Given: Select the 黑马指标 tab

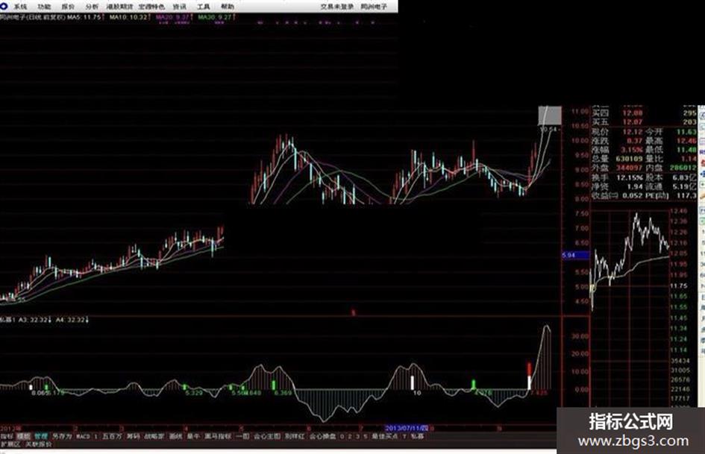Looking at the screenshot, I should (x=218, y=436).
